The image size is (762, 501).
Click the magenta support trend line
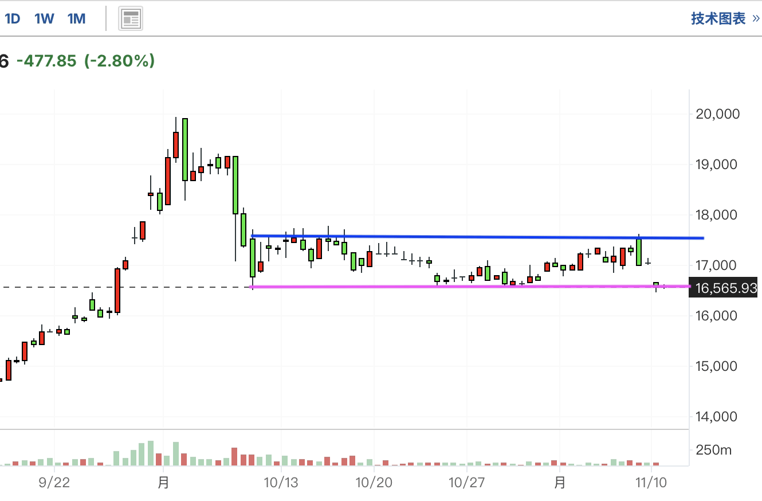tap(471, 286)
